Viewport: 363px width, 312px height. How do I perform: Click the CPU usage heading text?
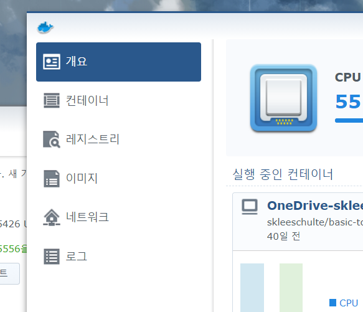(347, 77)
